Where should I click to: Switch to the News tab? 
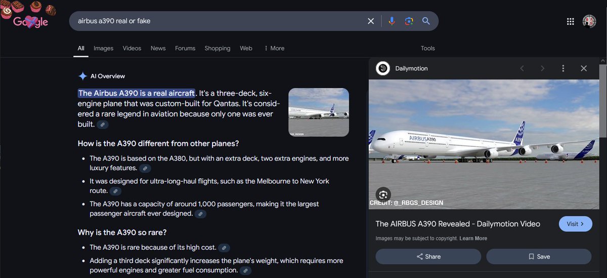point(158,48)
